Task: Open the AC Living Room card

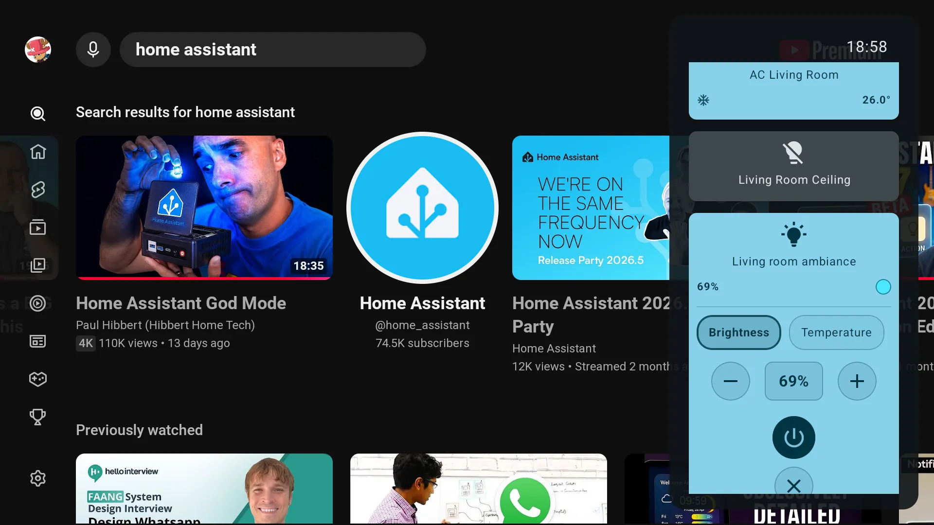Action: tap(794, 91)
